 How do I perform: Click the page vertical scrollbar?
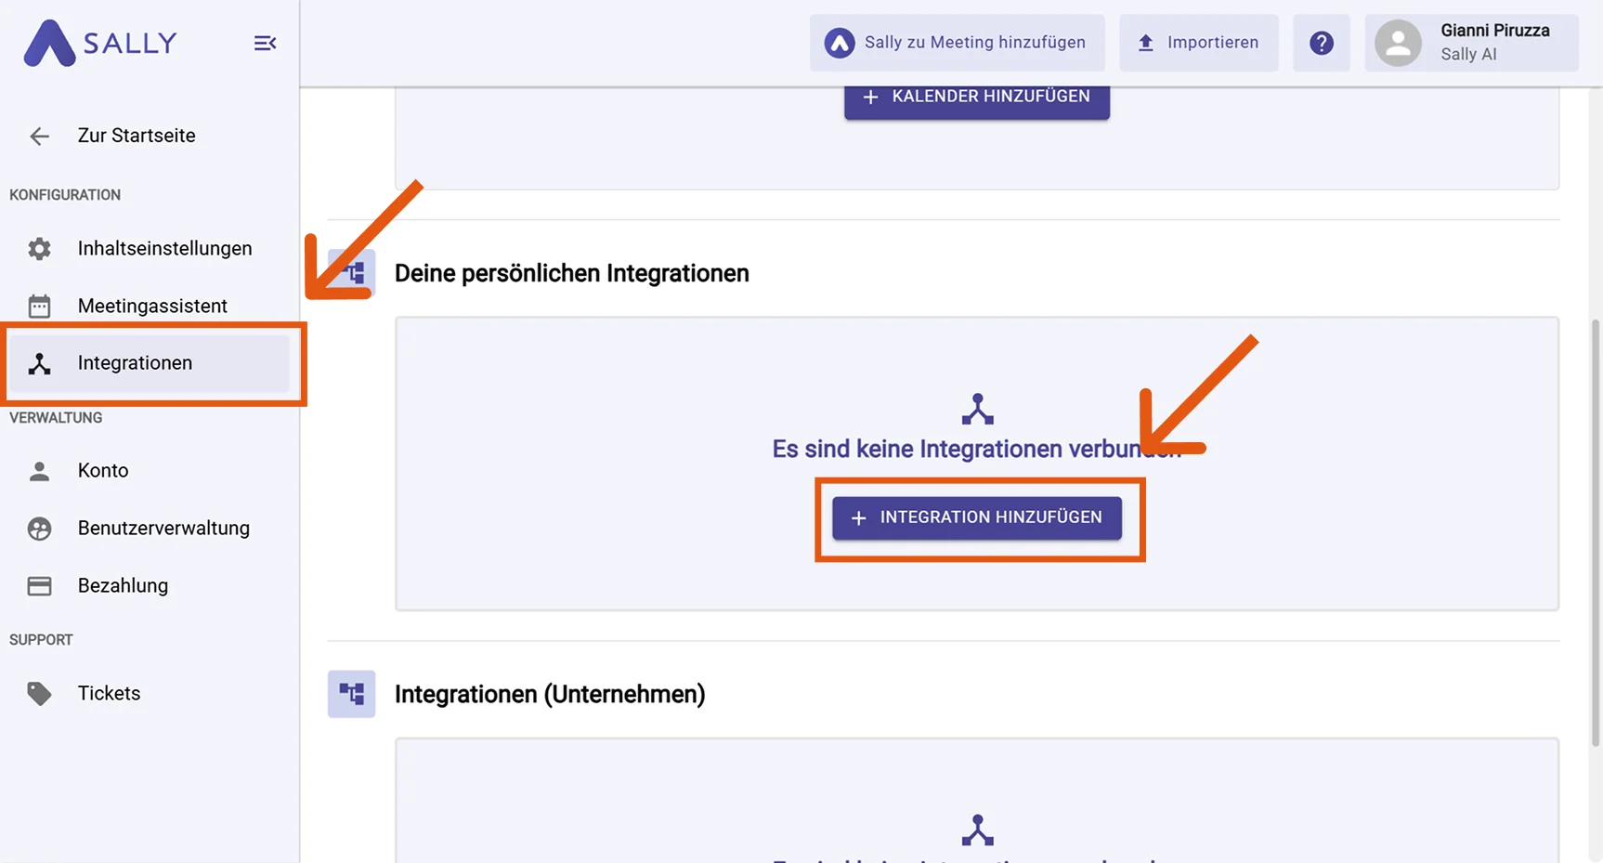1596,532
